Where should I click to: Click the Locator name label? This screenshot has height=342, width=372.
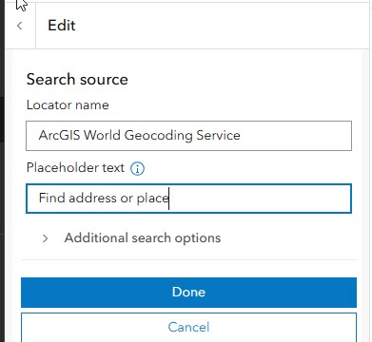pyautogui.click(x=68, y=104)
